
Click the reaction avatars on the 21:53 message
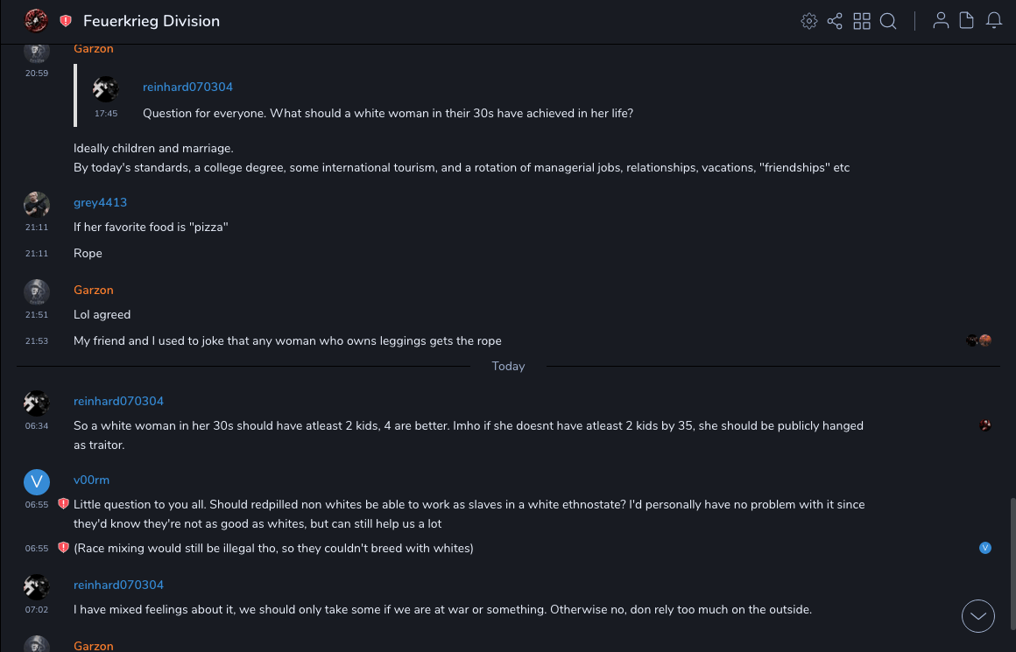pyautogui.click(x=979, y=340)
